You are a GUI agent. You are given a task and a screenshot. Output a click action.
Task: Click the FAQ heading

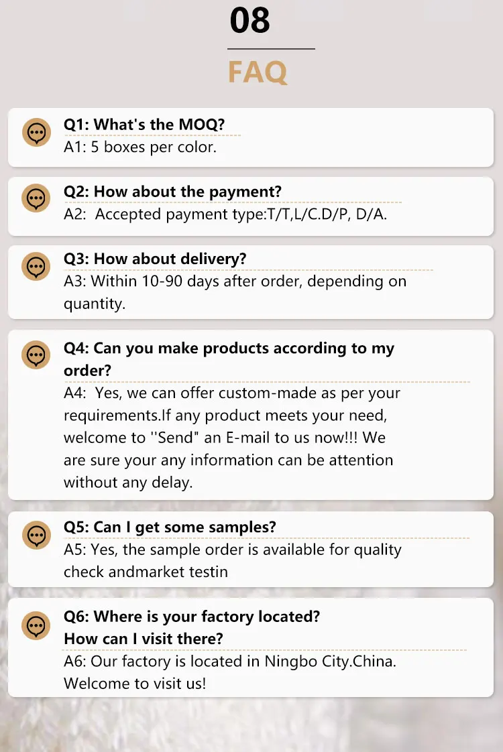click(258, 72)
